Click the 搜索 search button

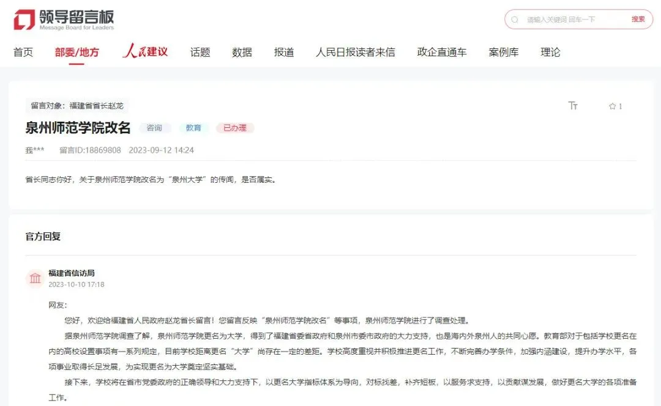click(x=638, y=19)
